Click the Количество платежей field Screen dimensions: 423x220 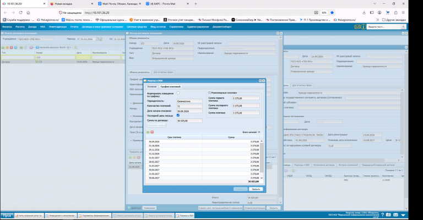pos(189,106)
